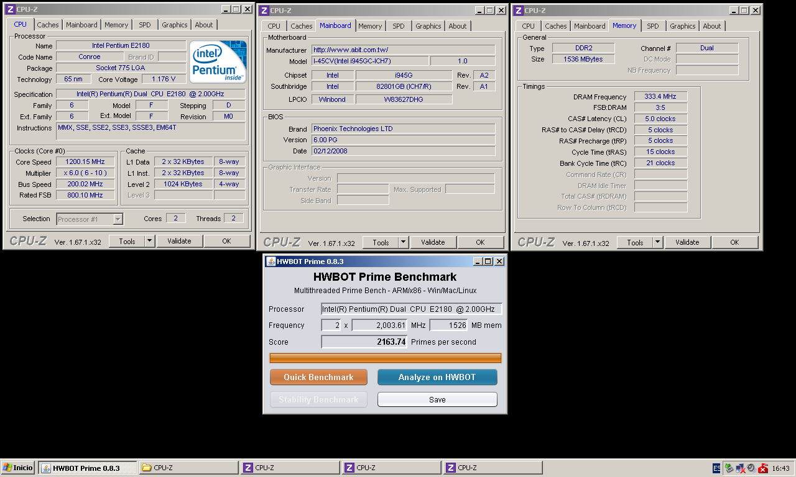Open the SPD tab in the left CPU window

coord(145,25)
